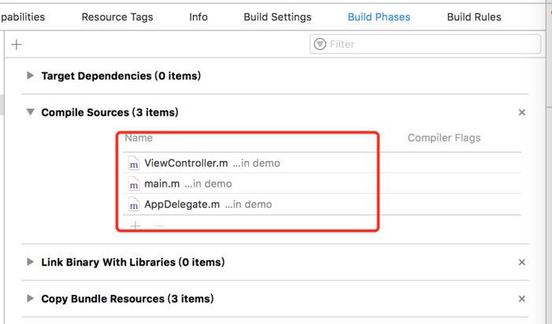Select the Info tab
Viewport: 552px width, 324px height.
199,17
